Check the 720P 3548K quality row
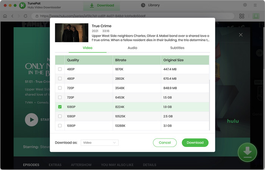The height and width of the screenshot is (170, 265). (x=60, y=88)
